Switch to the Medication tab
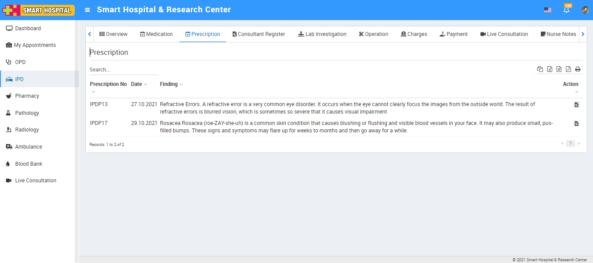This screenshot has height=263, width=593. click(156, 34)
